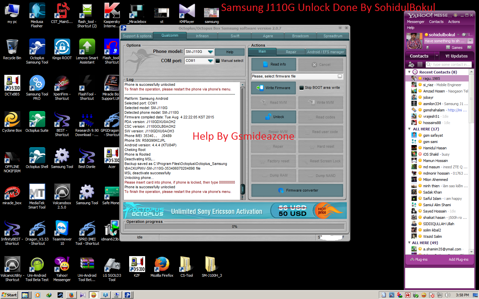Open Kaspersky Internet desktop icon
Screen dimensions: 479x299
(112, 15)
